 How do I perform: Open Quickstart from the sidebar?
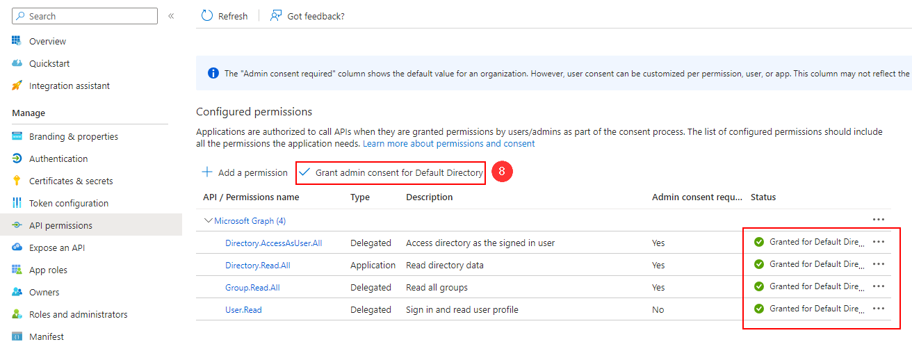pos(49,63)
